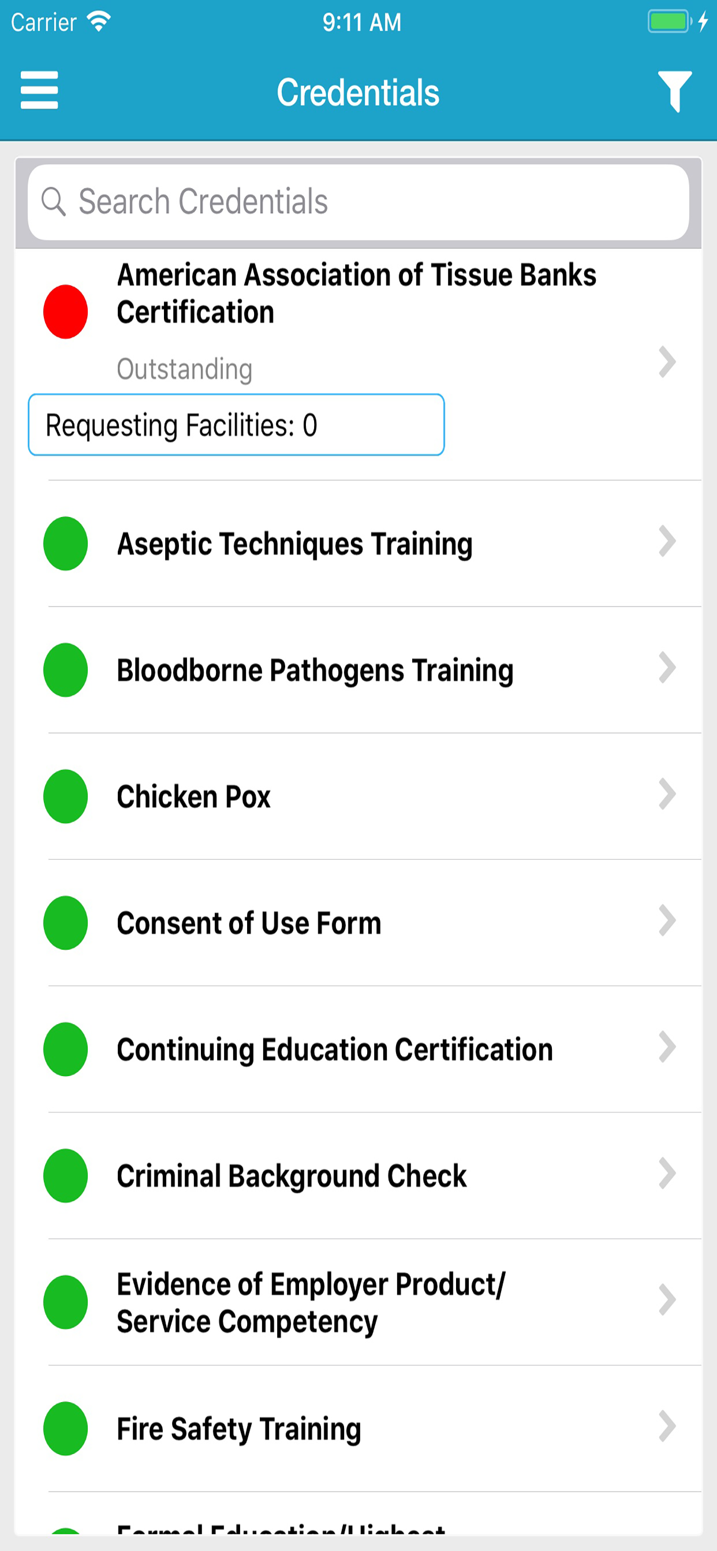This screenshot has width=717, height=1551.
Task: Tap the green status dot beside Aseptic Techniques Training
Action: click(66, 543)
